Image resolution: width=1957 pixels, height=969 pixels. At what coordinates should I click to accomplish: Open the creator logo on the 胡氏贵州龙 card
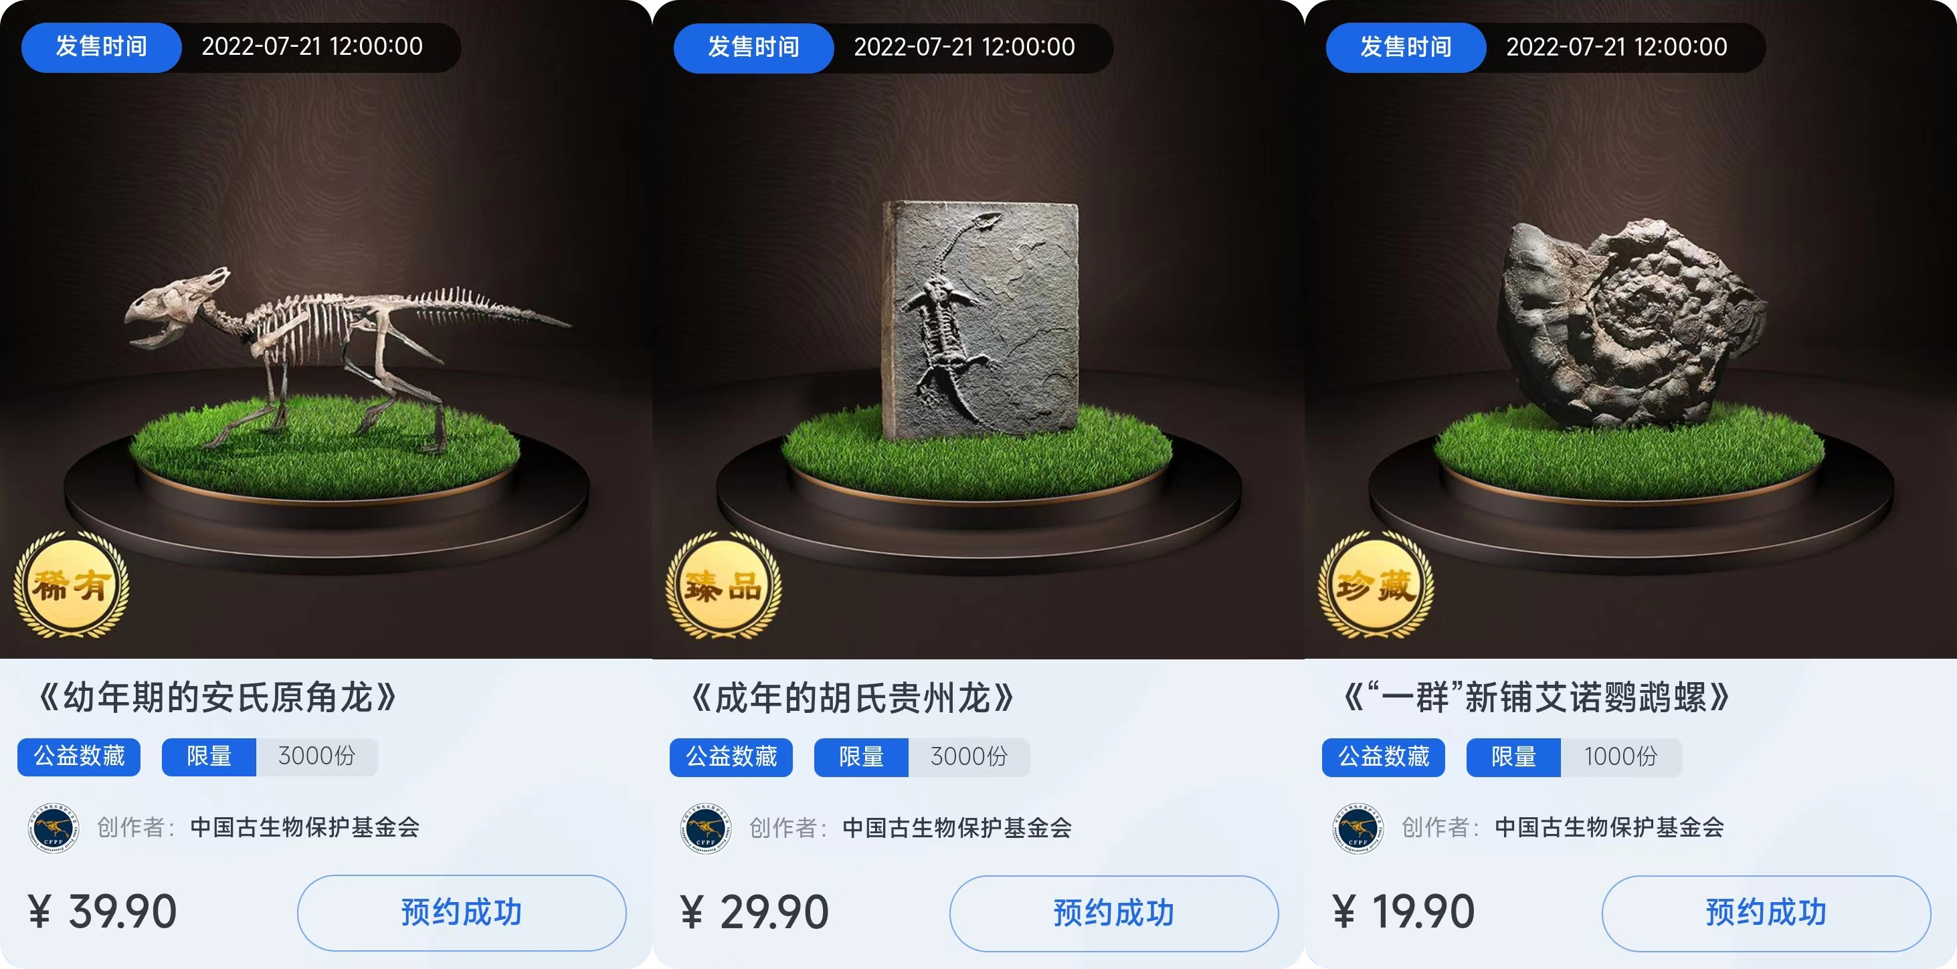tap(706, 828)
